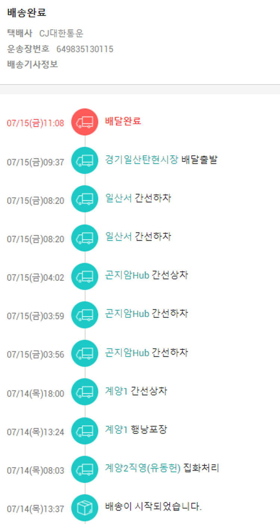This screenshot has height=524, width=280.
Task: Click truck icon at 07/15 03:56 entry
Action: tap(85, 353)
